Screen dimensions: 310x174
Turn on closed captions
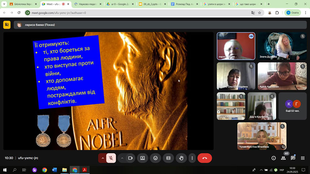tap(168, 158)
